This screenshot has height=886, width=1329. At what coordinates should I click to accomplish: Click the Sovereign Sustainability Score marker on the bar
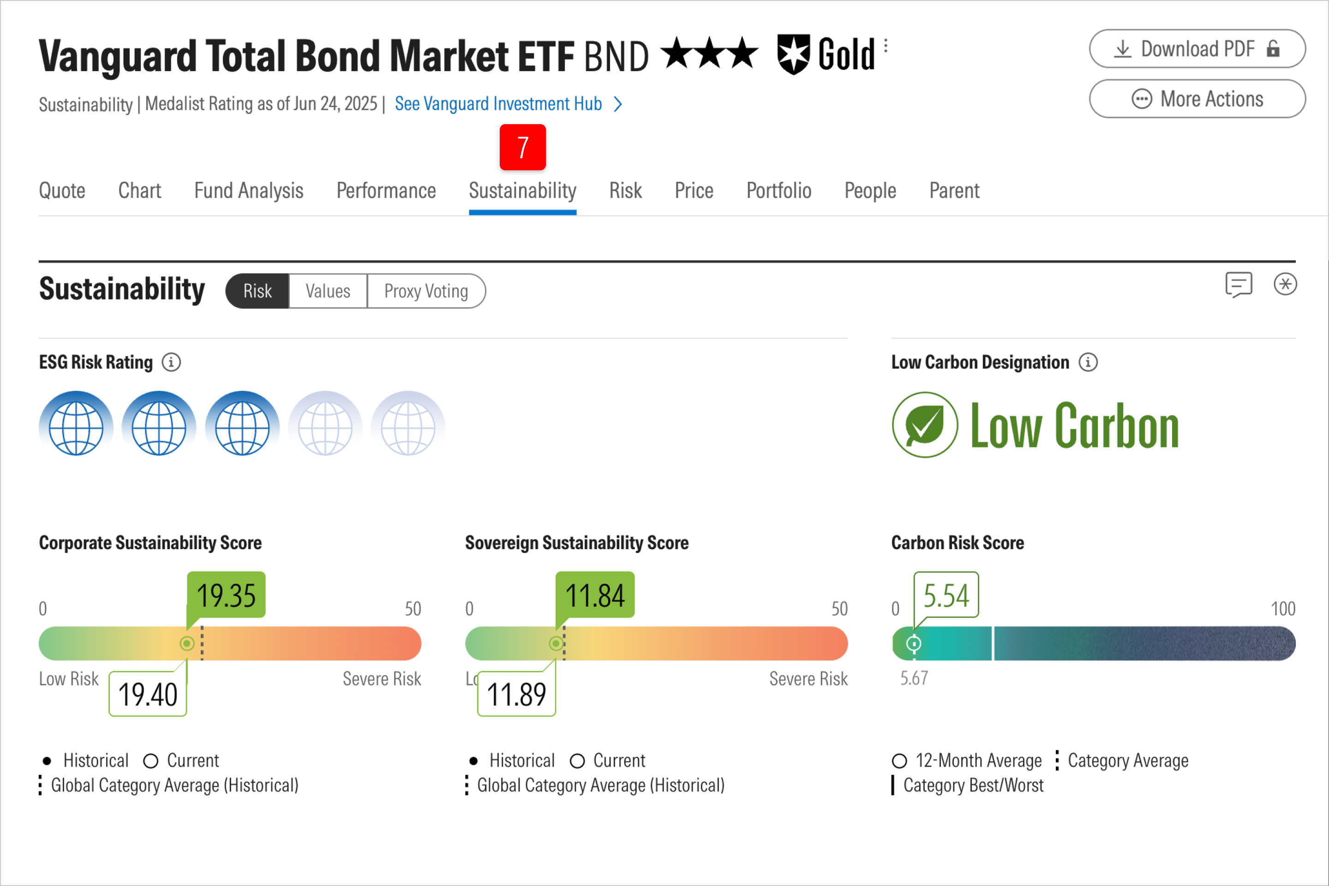pos(556,644)
